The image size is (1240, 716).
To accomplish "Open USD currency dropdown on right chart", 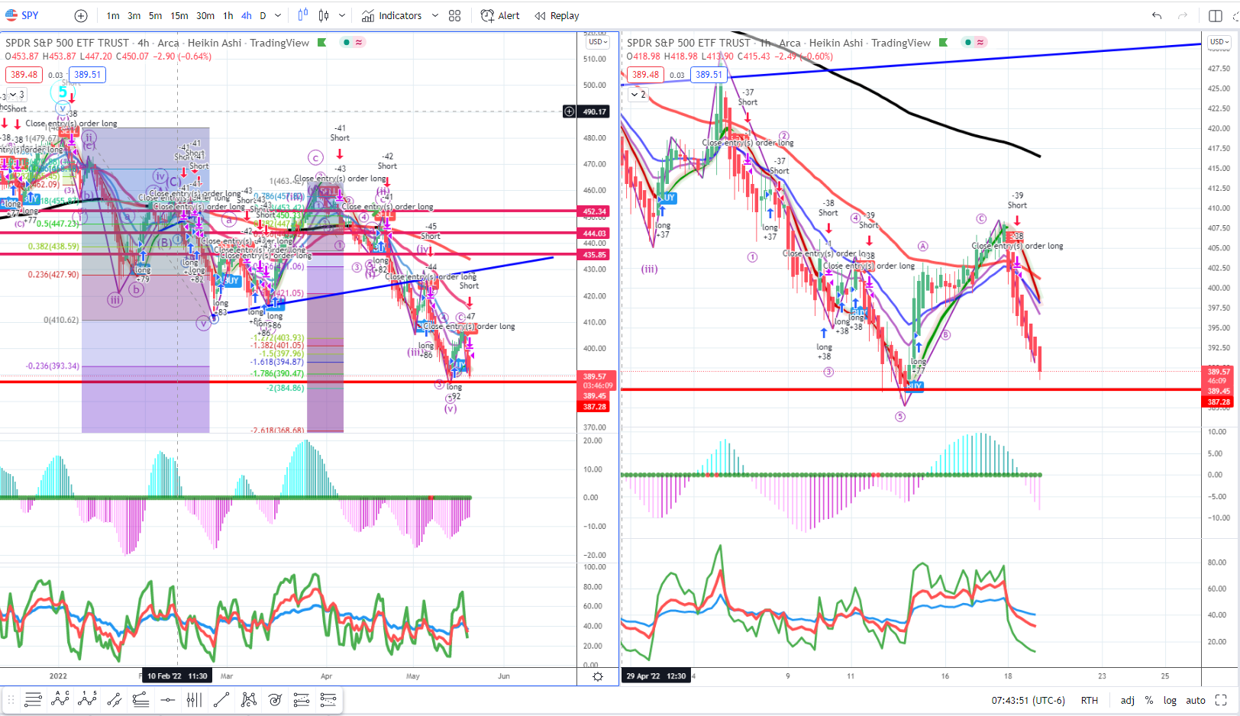I will [1219, 42].
